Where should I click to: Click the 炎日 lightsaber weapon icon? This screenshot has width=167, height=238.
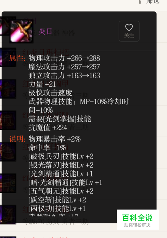[x=21, y=31]
